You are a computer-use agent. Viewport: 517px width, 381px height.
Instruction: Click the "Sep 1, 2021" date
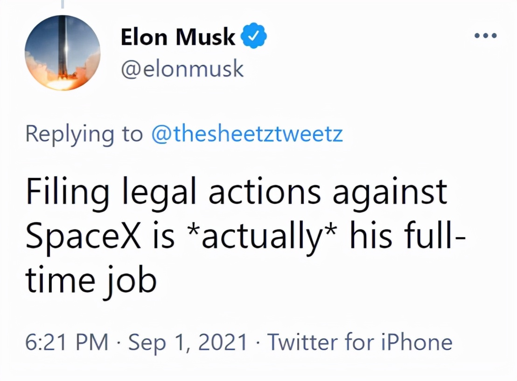point(188,342)
